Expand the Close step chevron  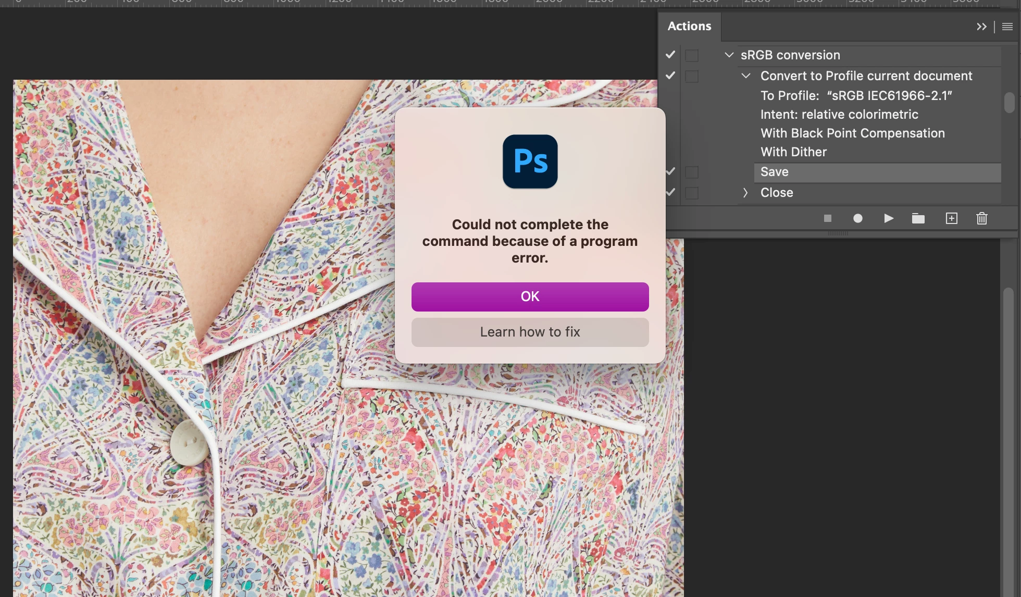[x=745, y=193]
